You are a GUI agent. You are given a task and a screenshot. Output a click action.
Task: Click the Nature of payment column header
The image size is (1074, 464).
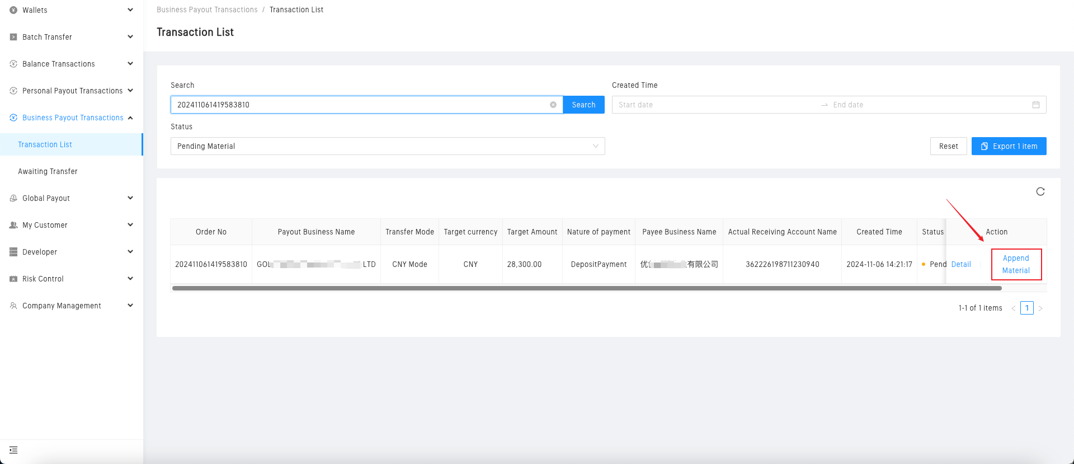coord(599,232)
